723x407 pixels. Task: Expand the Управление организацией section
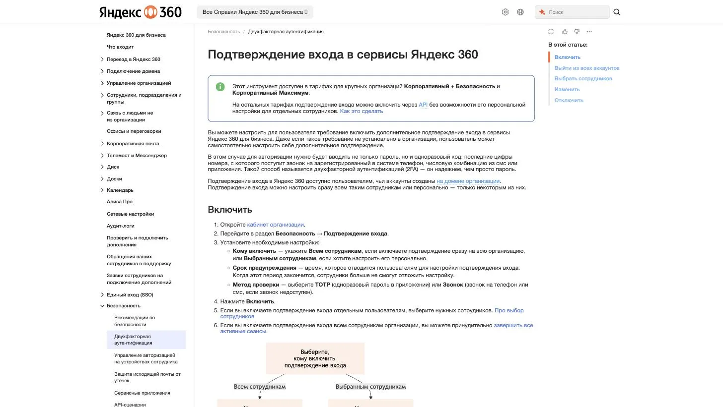(x=102, y=83)
